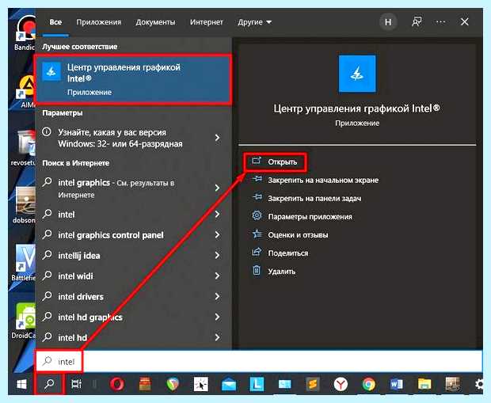Select Центр управления графикой Intel best match

[134, 79]
